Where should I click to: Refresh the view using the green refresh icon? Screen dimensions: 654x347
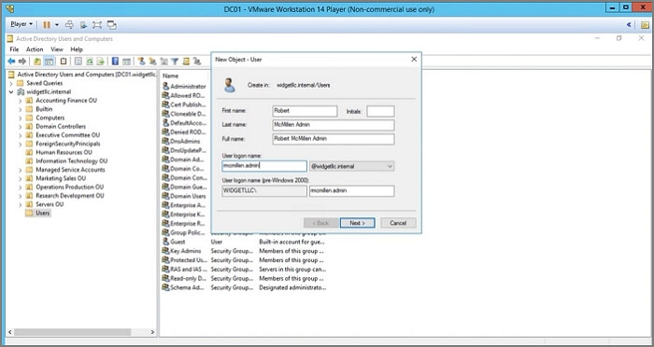click(90, 62)
